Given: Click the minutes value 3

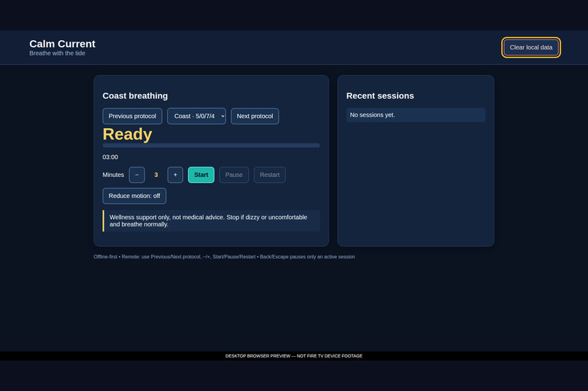Looking at the screenshot, I should click(156, 175).
